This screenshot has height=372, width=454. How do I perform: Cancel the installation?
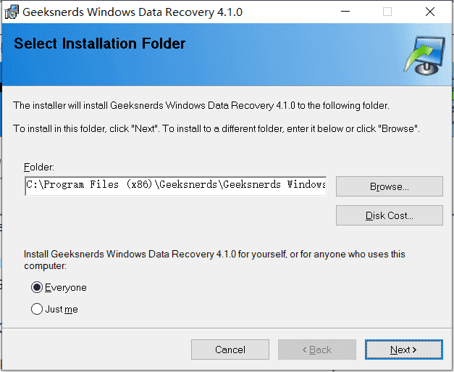(x=230, y=350)
